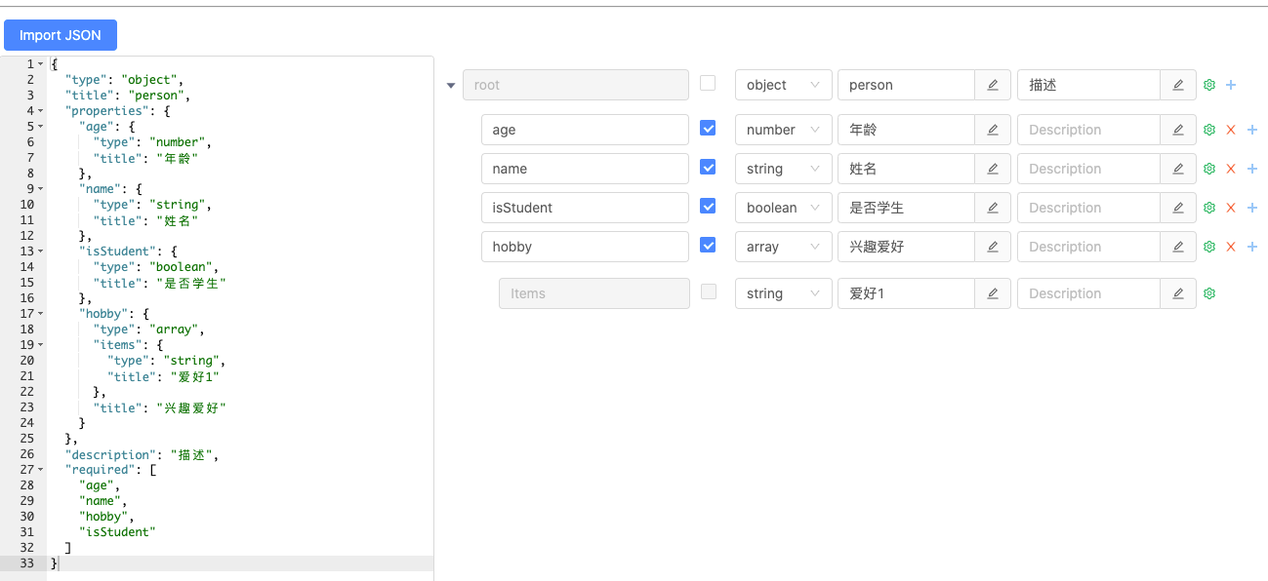Click the Description field in the name row
This screenshot has width=1268, height=581.
pos(1088,169)
